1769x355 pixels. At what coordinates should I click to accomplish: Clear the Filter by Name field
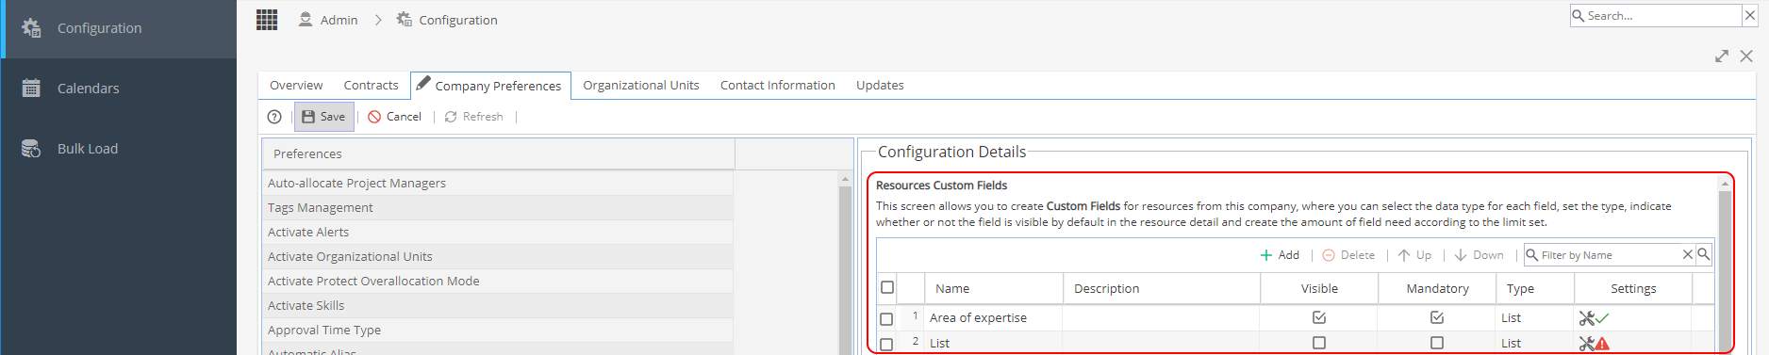[x=1688, y=254]
